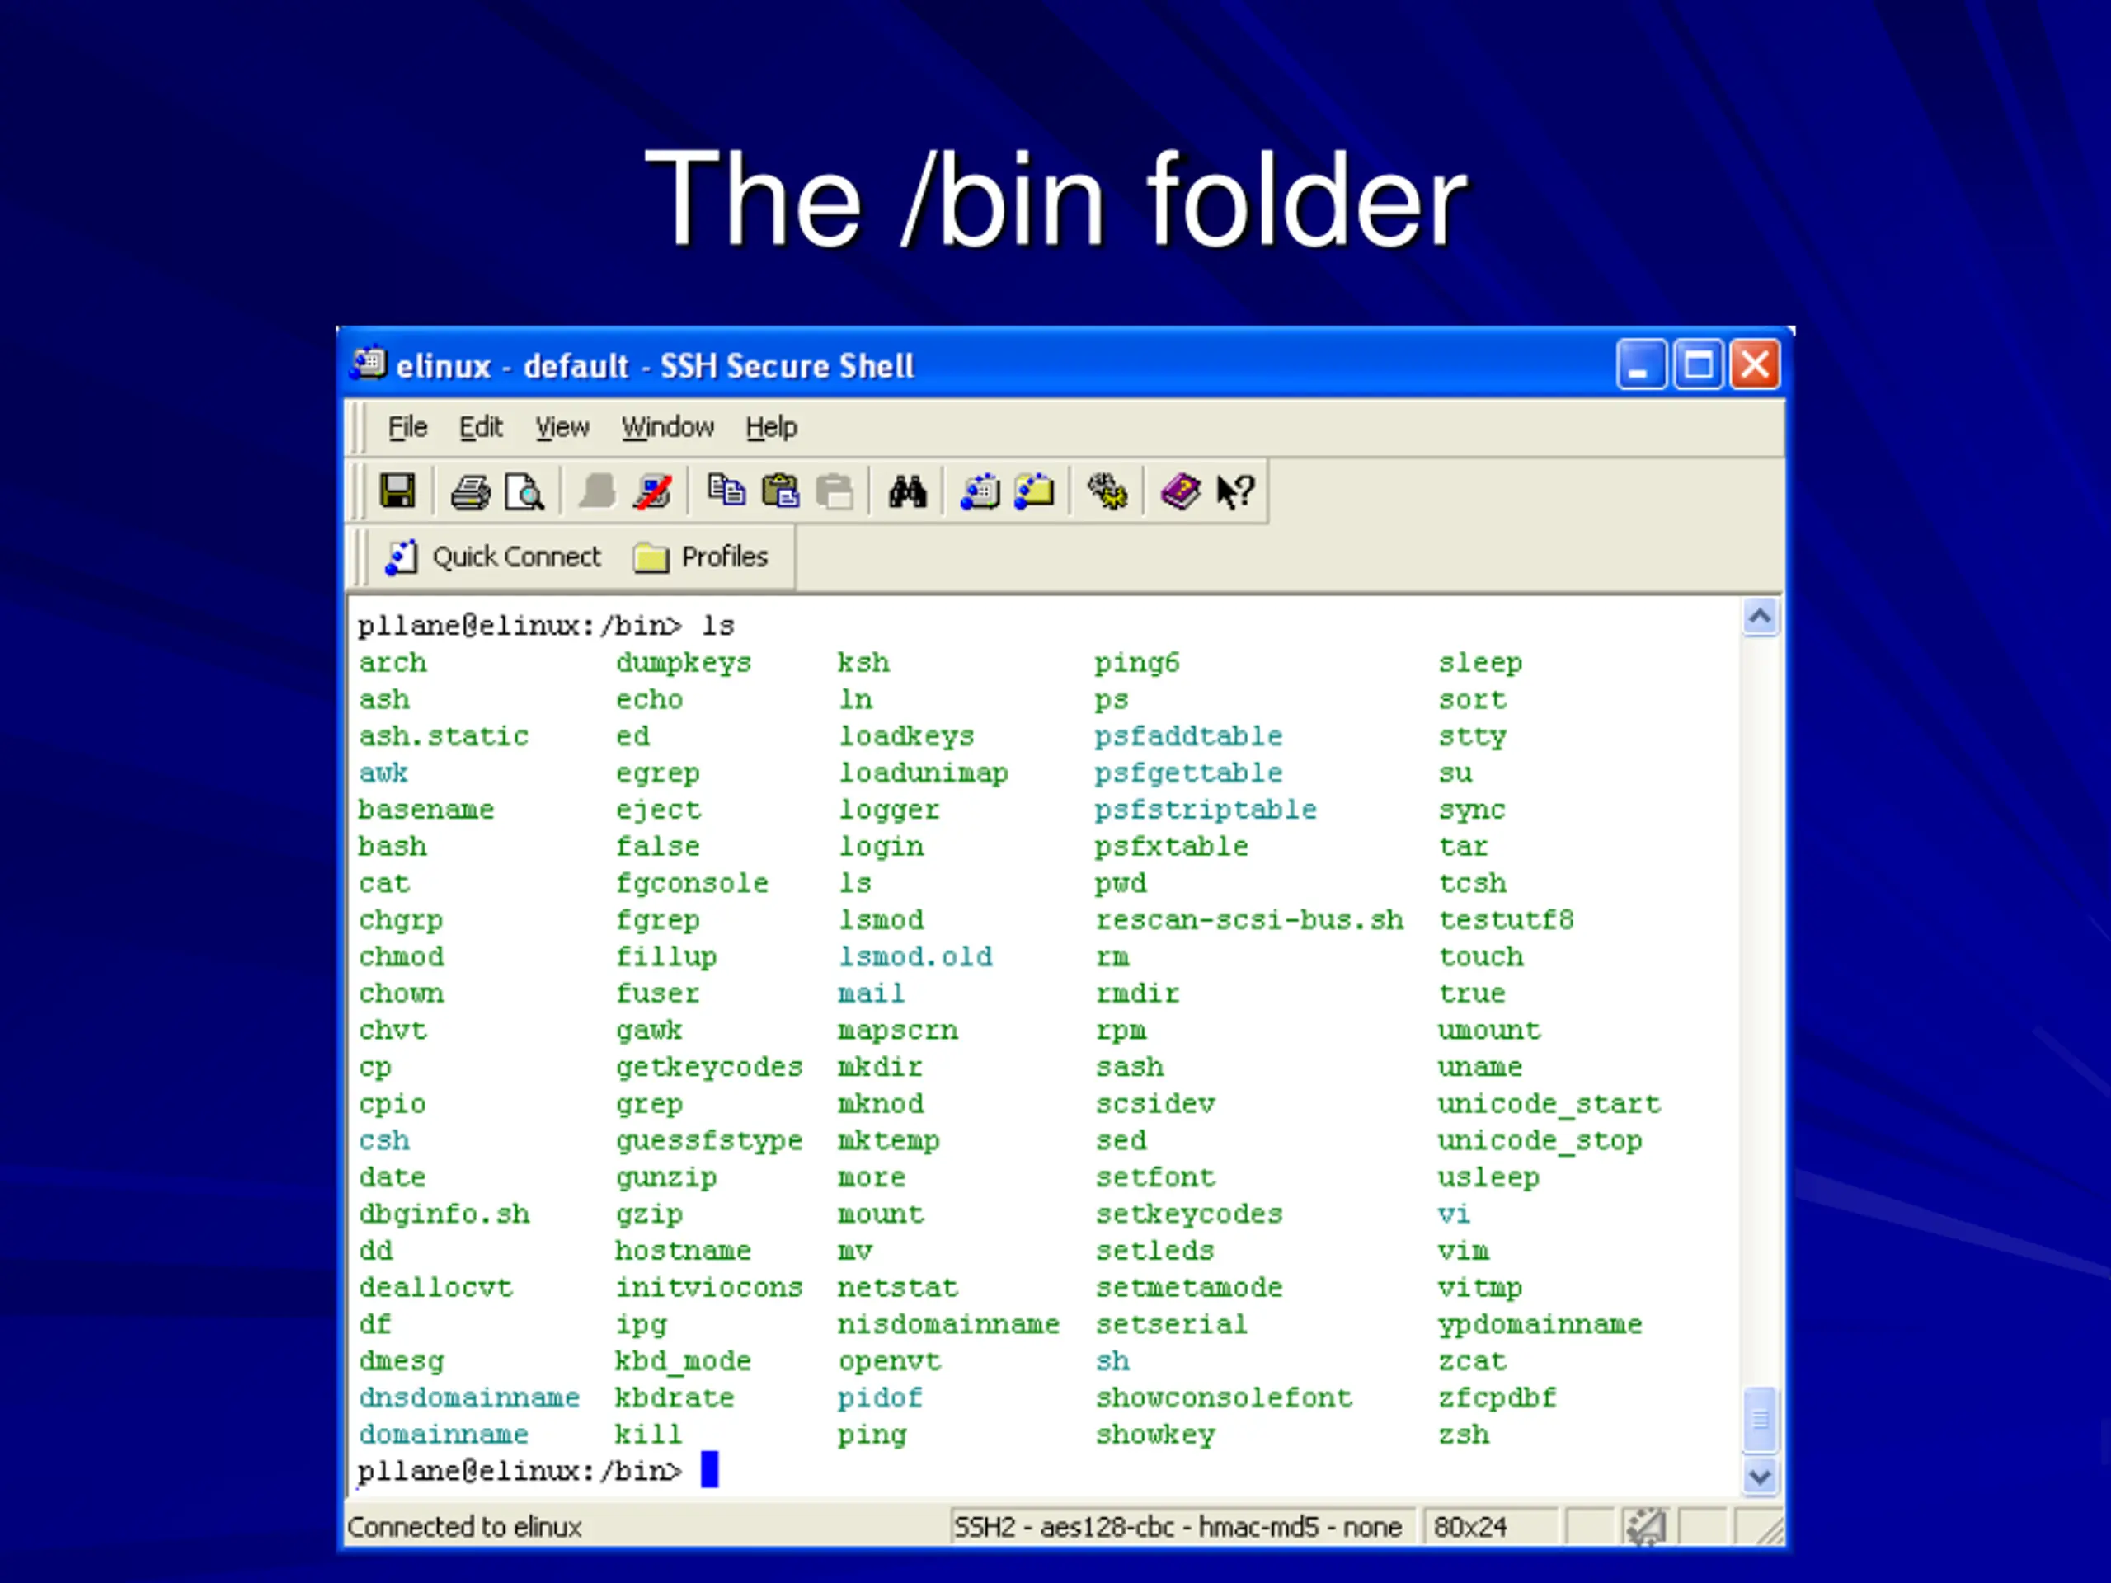Click the vertical scrollbar thumb

(1761, 1419)
